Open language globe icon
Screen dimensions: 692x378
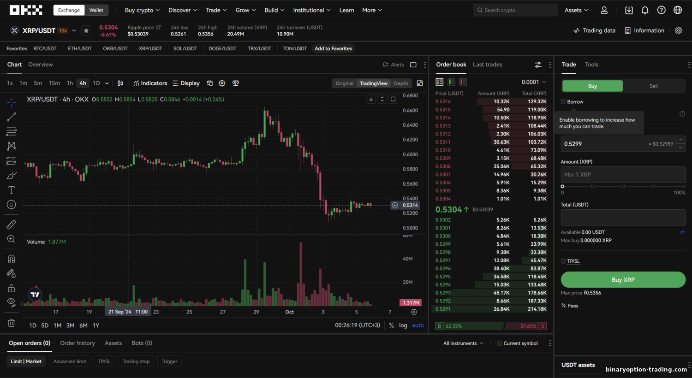point(678,10)
